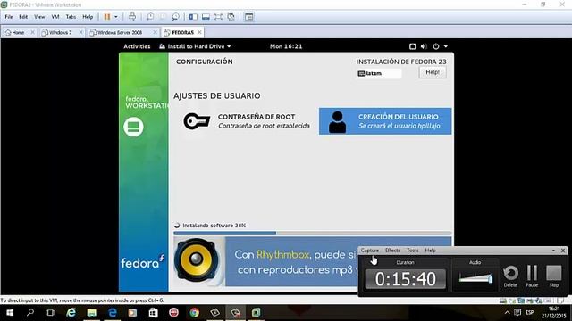Image resolution: width=572 pixels, height=321 pixels.
Task: Close the Windows 7 tab
Action: [80, 32]
